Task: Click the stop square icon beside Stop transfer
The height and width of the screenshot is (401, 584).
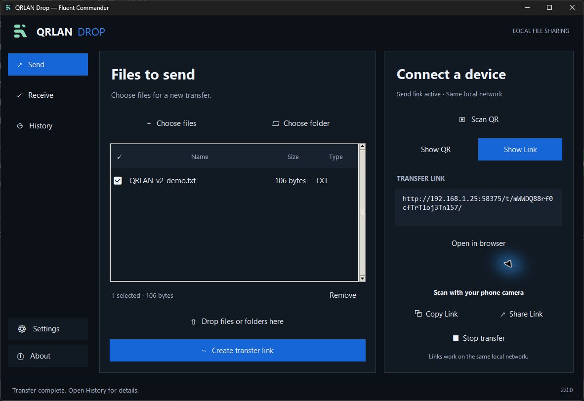Action: pos(456,338)
